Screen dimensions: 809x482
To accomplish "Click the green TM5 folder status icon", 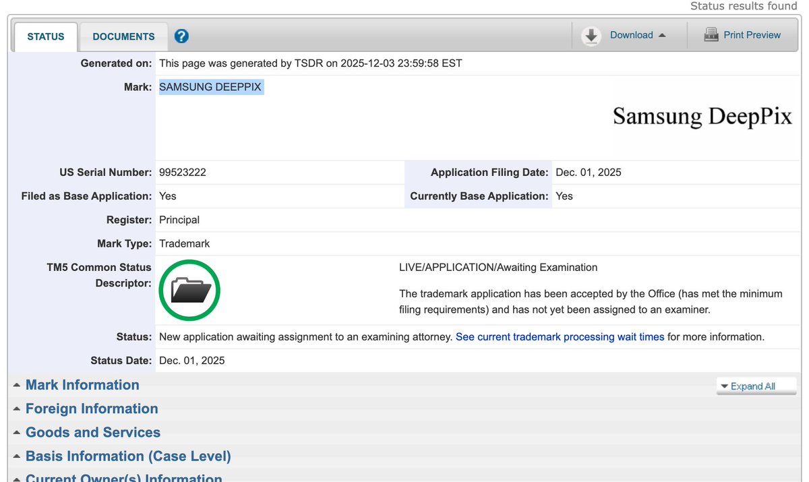I will click(189, 290).
